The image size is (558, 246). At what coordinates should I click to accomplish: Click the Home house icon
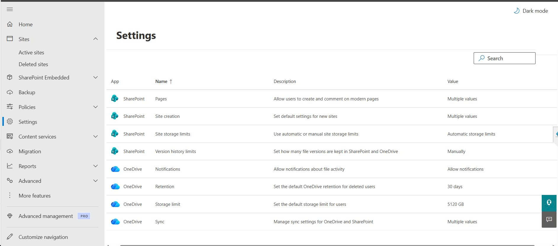(10, 24)
